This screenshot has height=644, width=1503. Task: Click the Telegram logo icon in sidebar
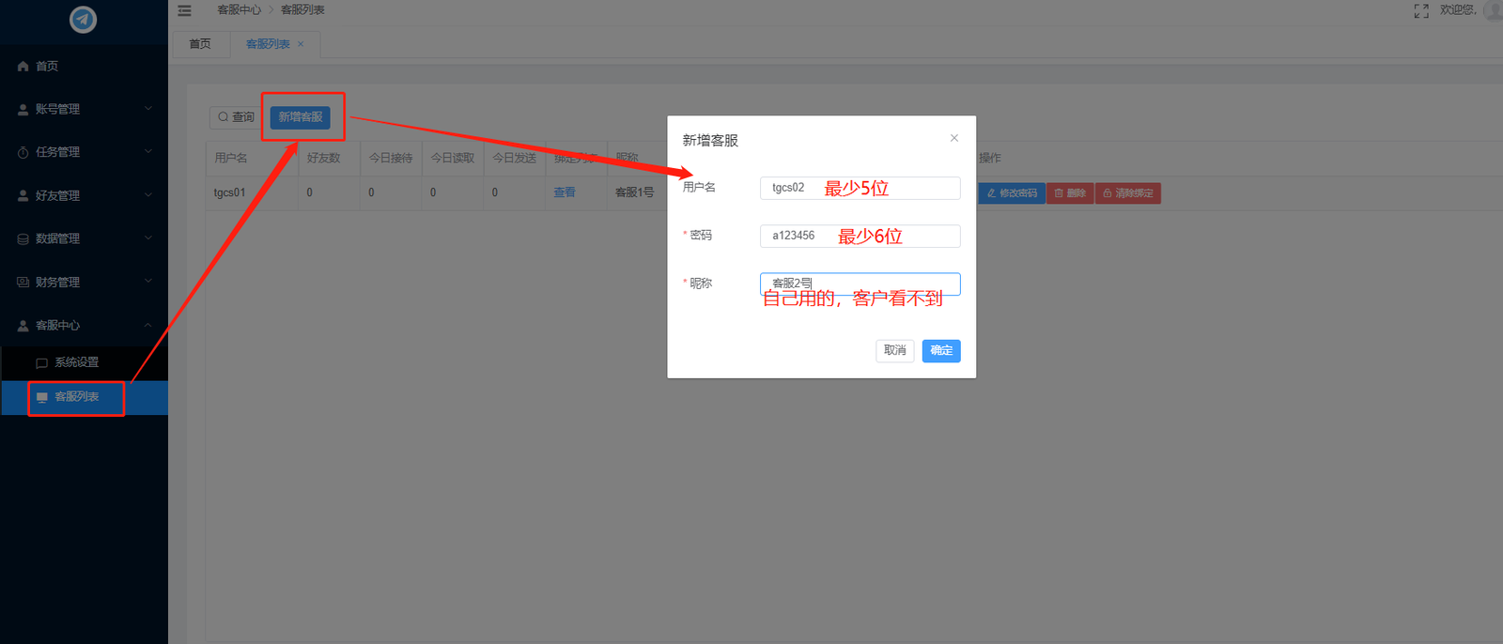point(83,19)
